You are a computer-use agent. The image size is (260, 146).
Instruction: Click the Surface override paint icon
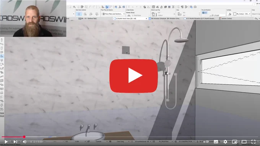pyautogui.click(x=230, y=14)
